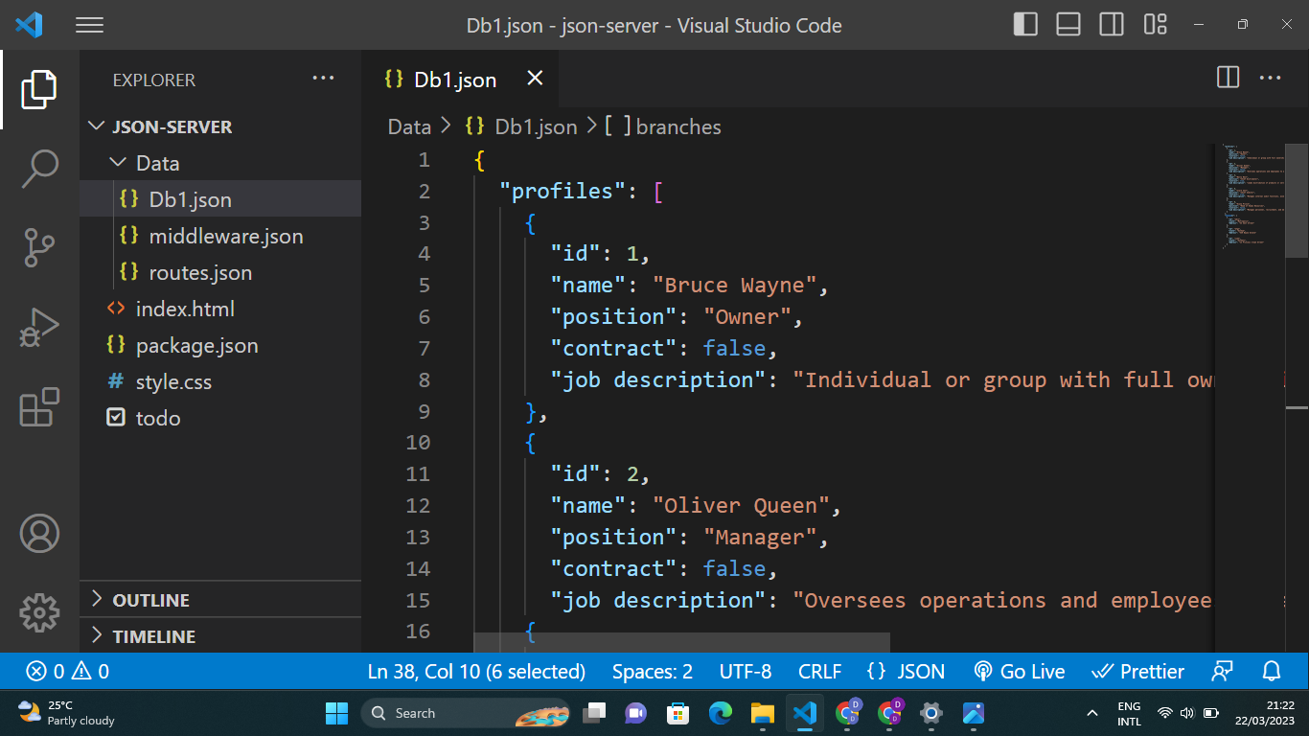The height and width of the screenshot is (736, 1309).
Task: Change encoding via UTF-8
Action: [x=745, y=671]
